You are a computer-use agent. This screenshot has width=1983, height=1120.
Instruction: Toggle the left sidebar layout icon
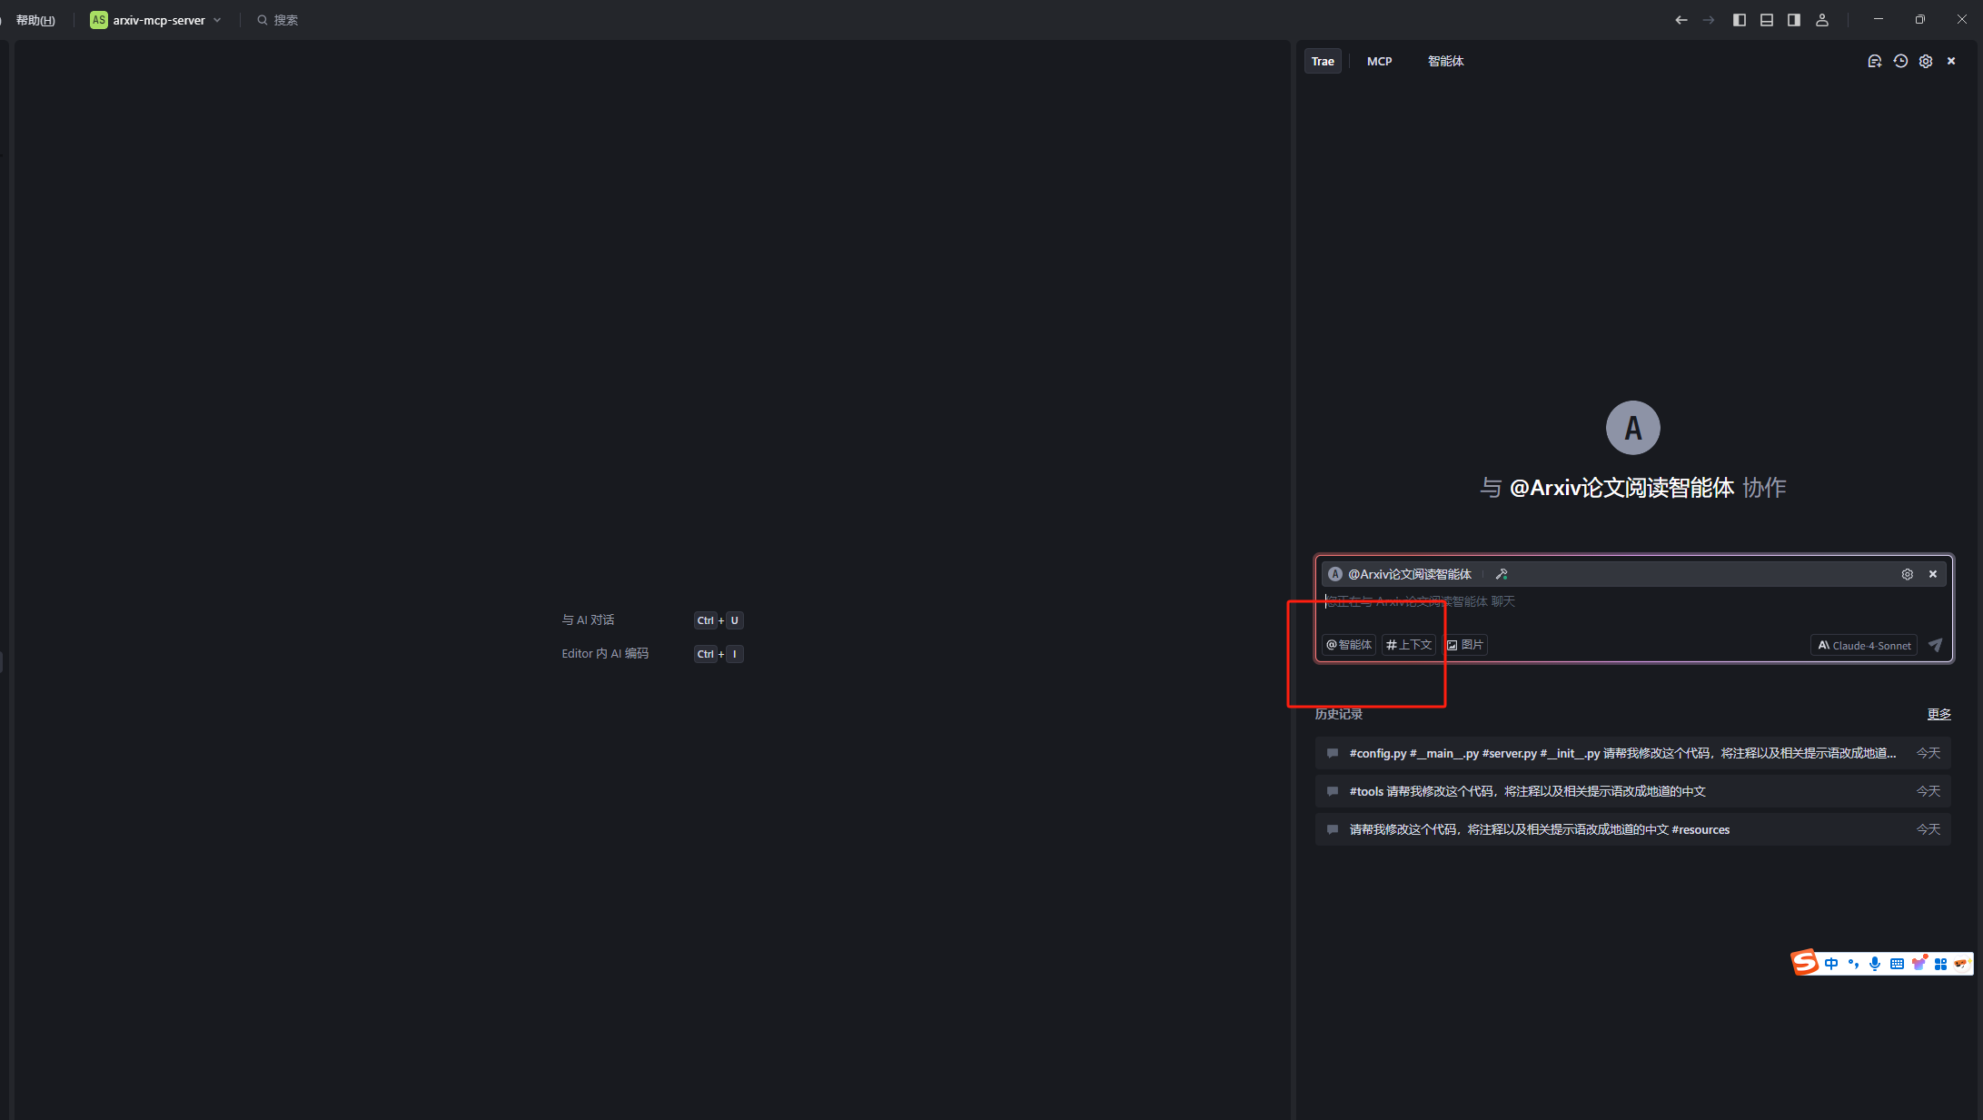1740,20
